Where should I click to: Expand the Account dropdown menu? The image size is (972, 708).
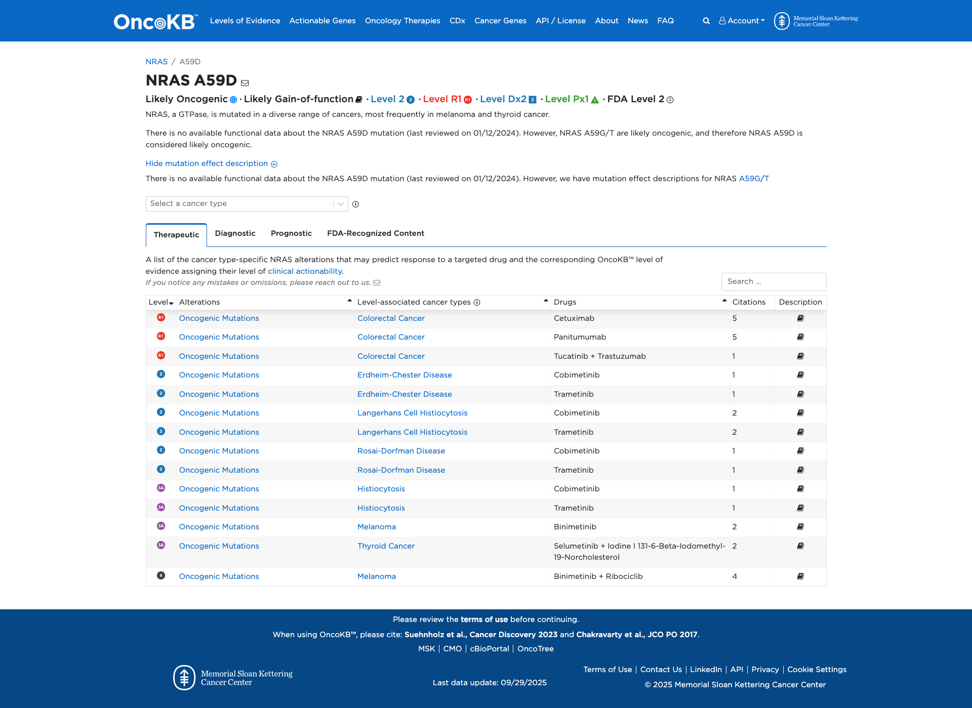tap(742, 21)
